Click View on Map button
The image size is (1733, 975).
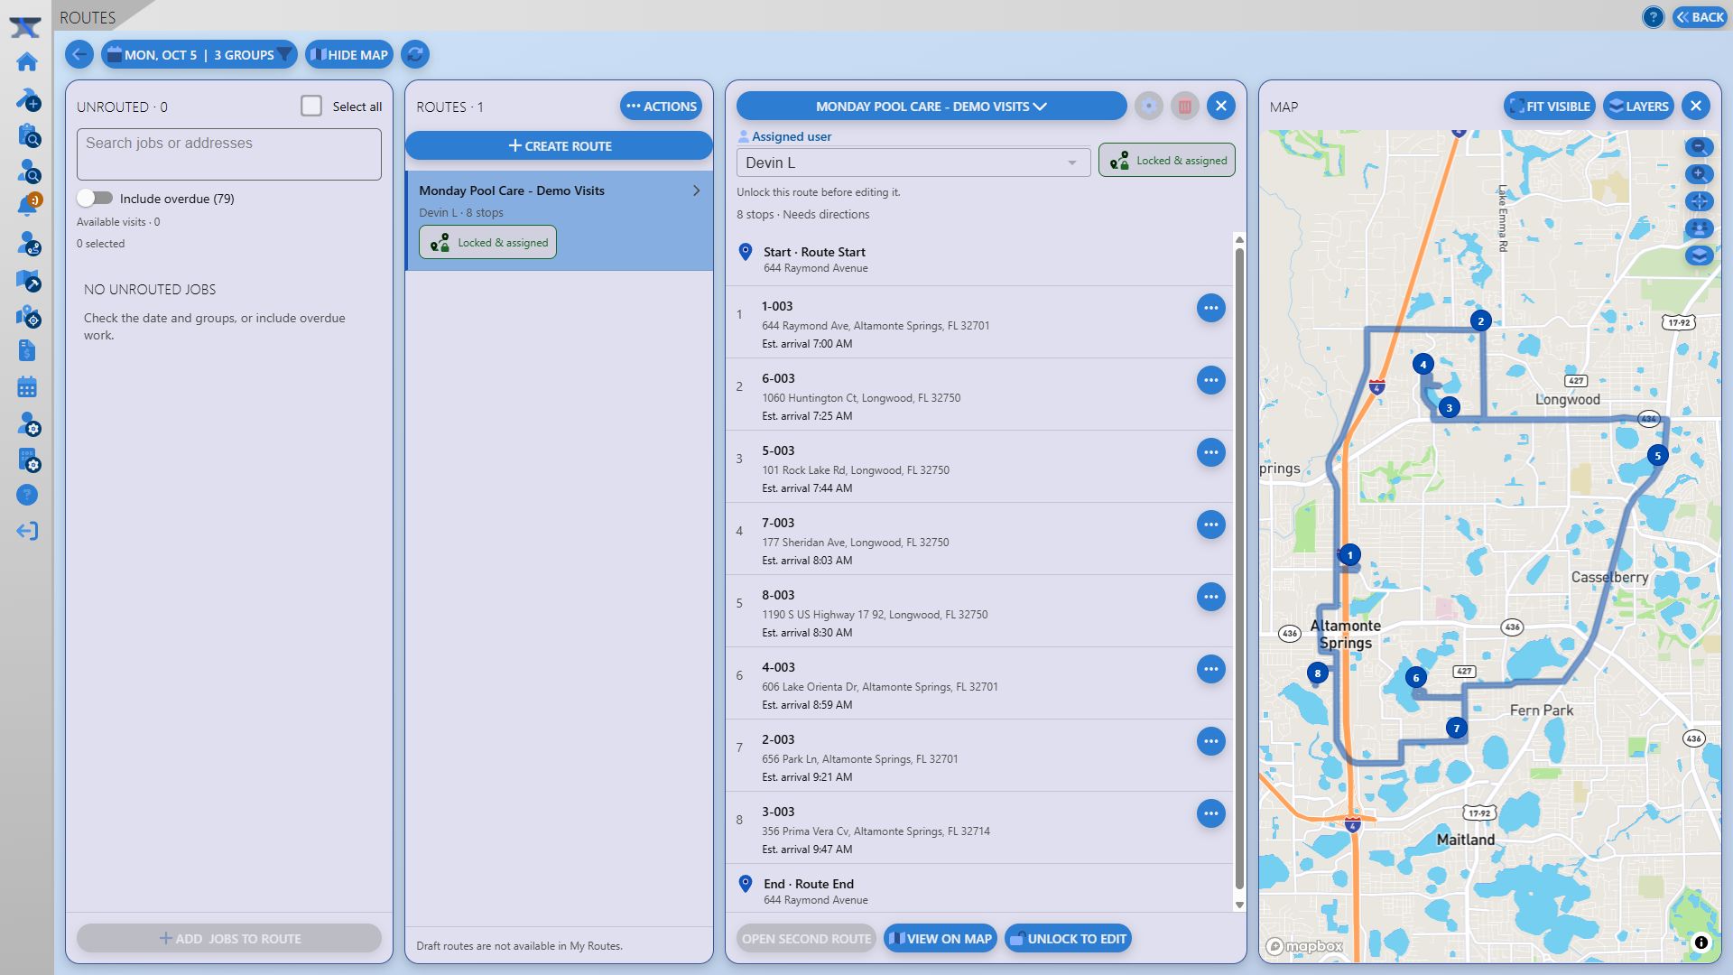pos(941,939)
